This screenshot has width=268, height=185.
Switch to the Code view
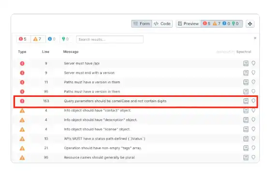[162, 24]
